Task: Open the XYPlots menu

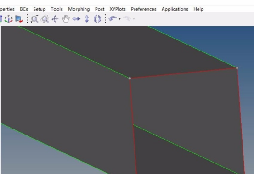Action: (118, 9)
